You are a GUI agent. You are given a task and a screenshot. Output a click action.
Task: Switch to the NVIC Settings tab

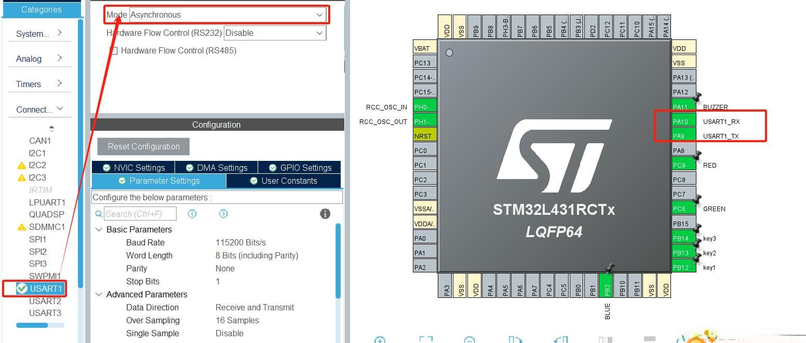click(x=133, y=168)
